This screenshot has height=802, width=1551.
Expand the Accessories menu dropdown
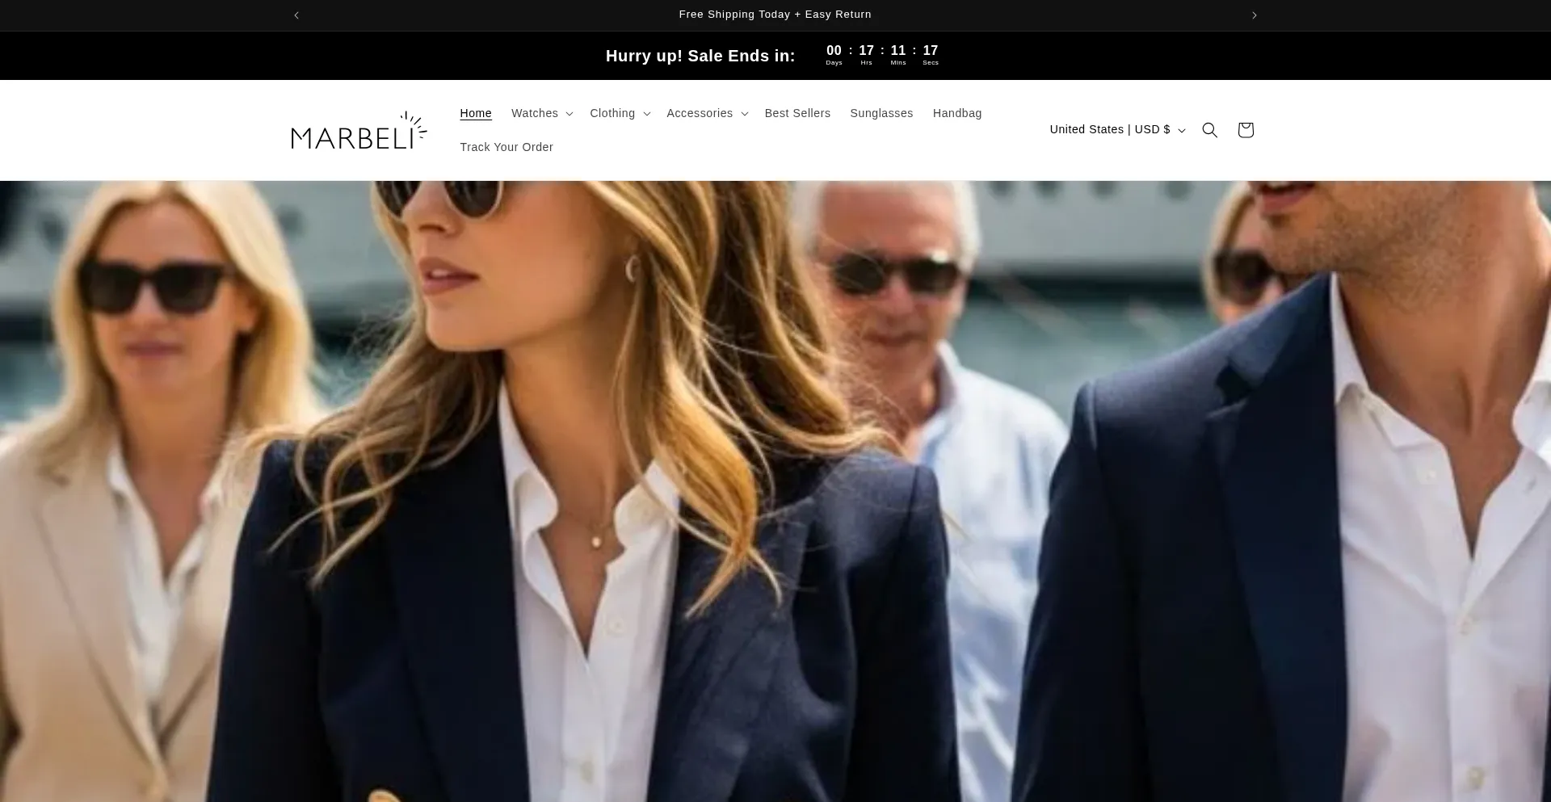click(707, 114)
